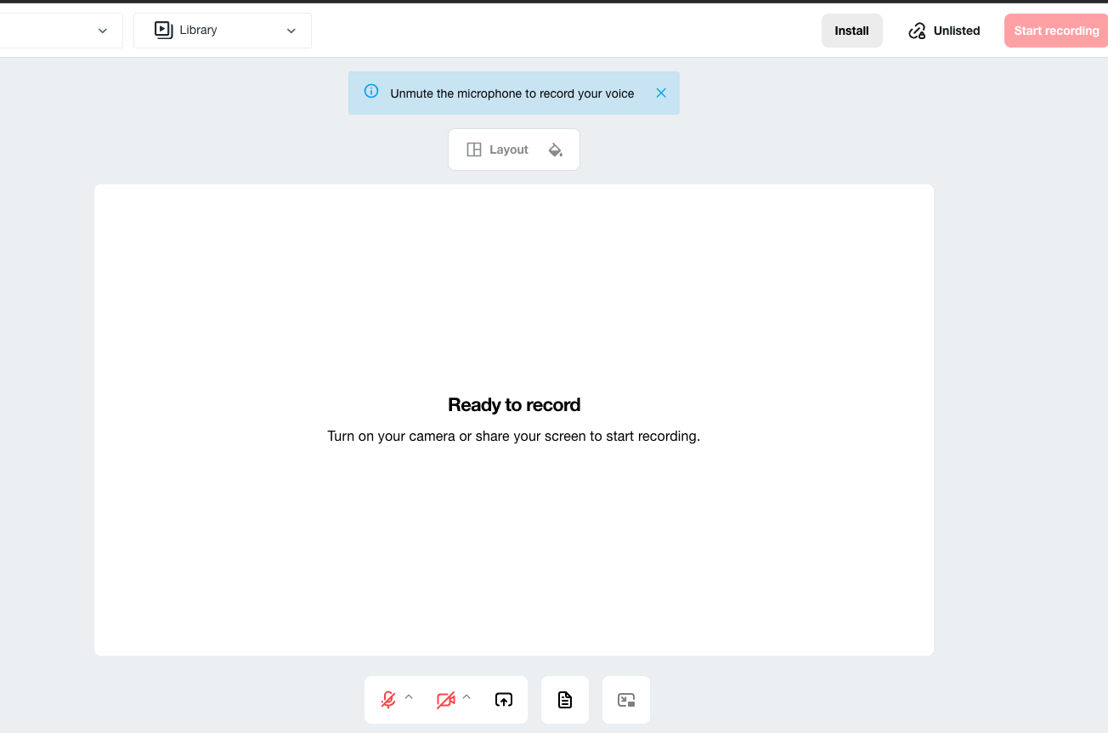Dismiss the unmute microphone notification
This screenshot has width=1108, height=733.
[661, 93]
